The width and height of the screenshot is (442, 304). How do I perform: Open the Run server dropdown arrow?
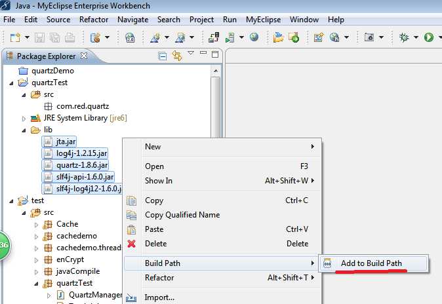241,37
